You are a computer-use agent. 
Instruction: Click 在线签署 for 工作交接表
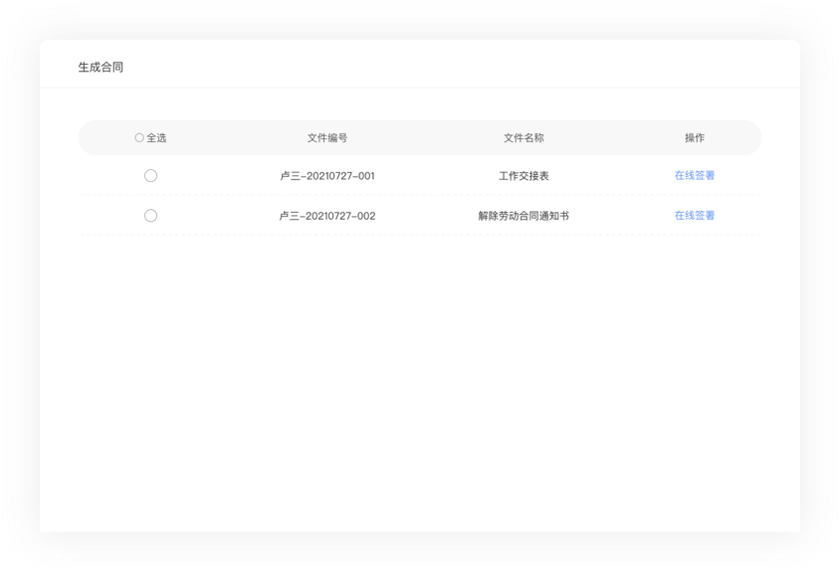point(695,175)
